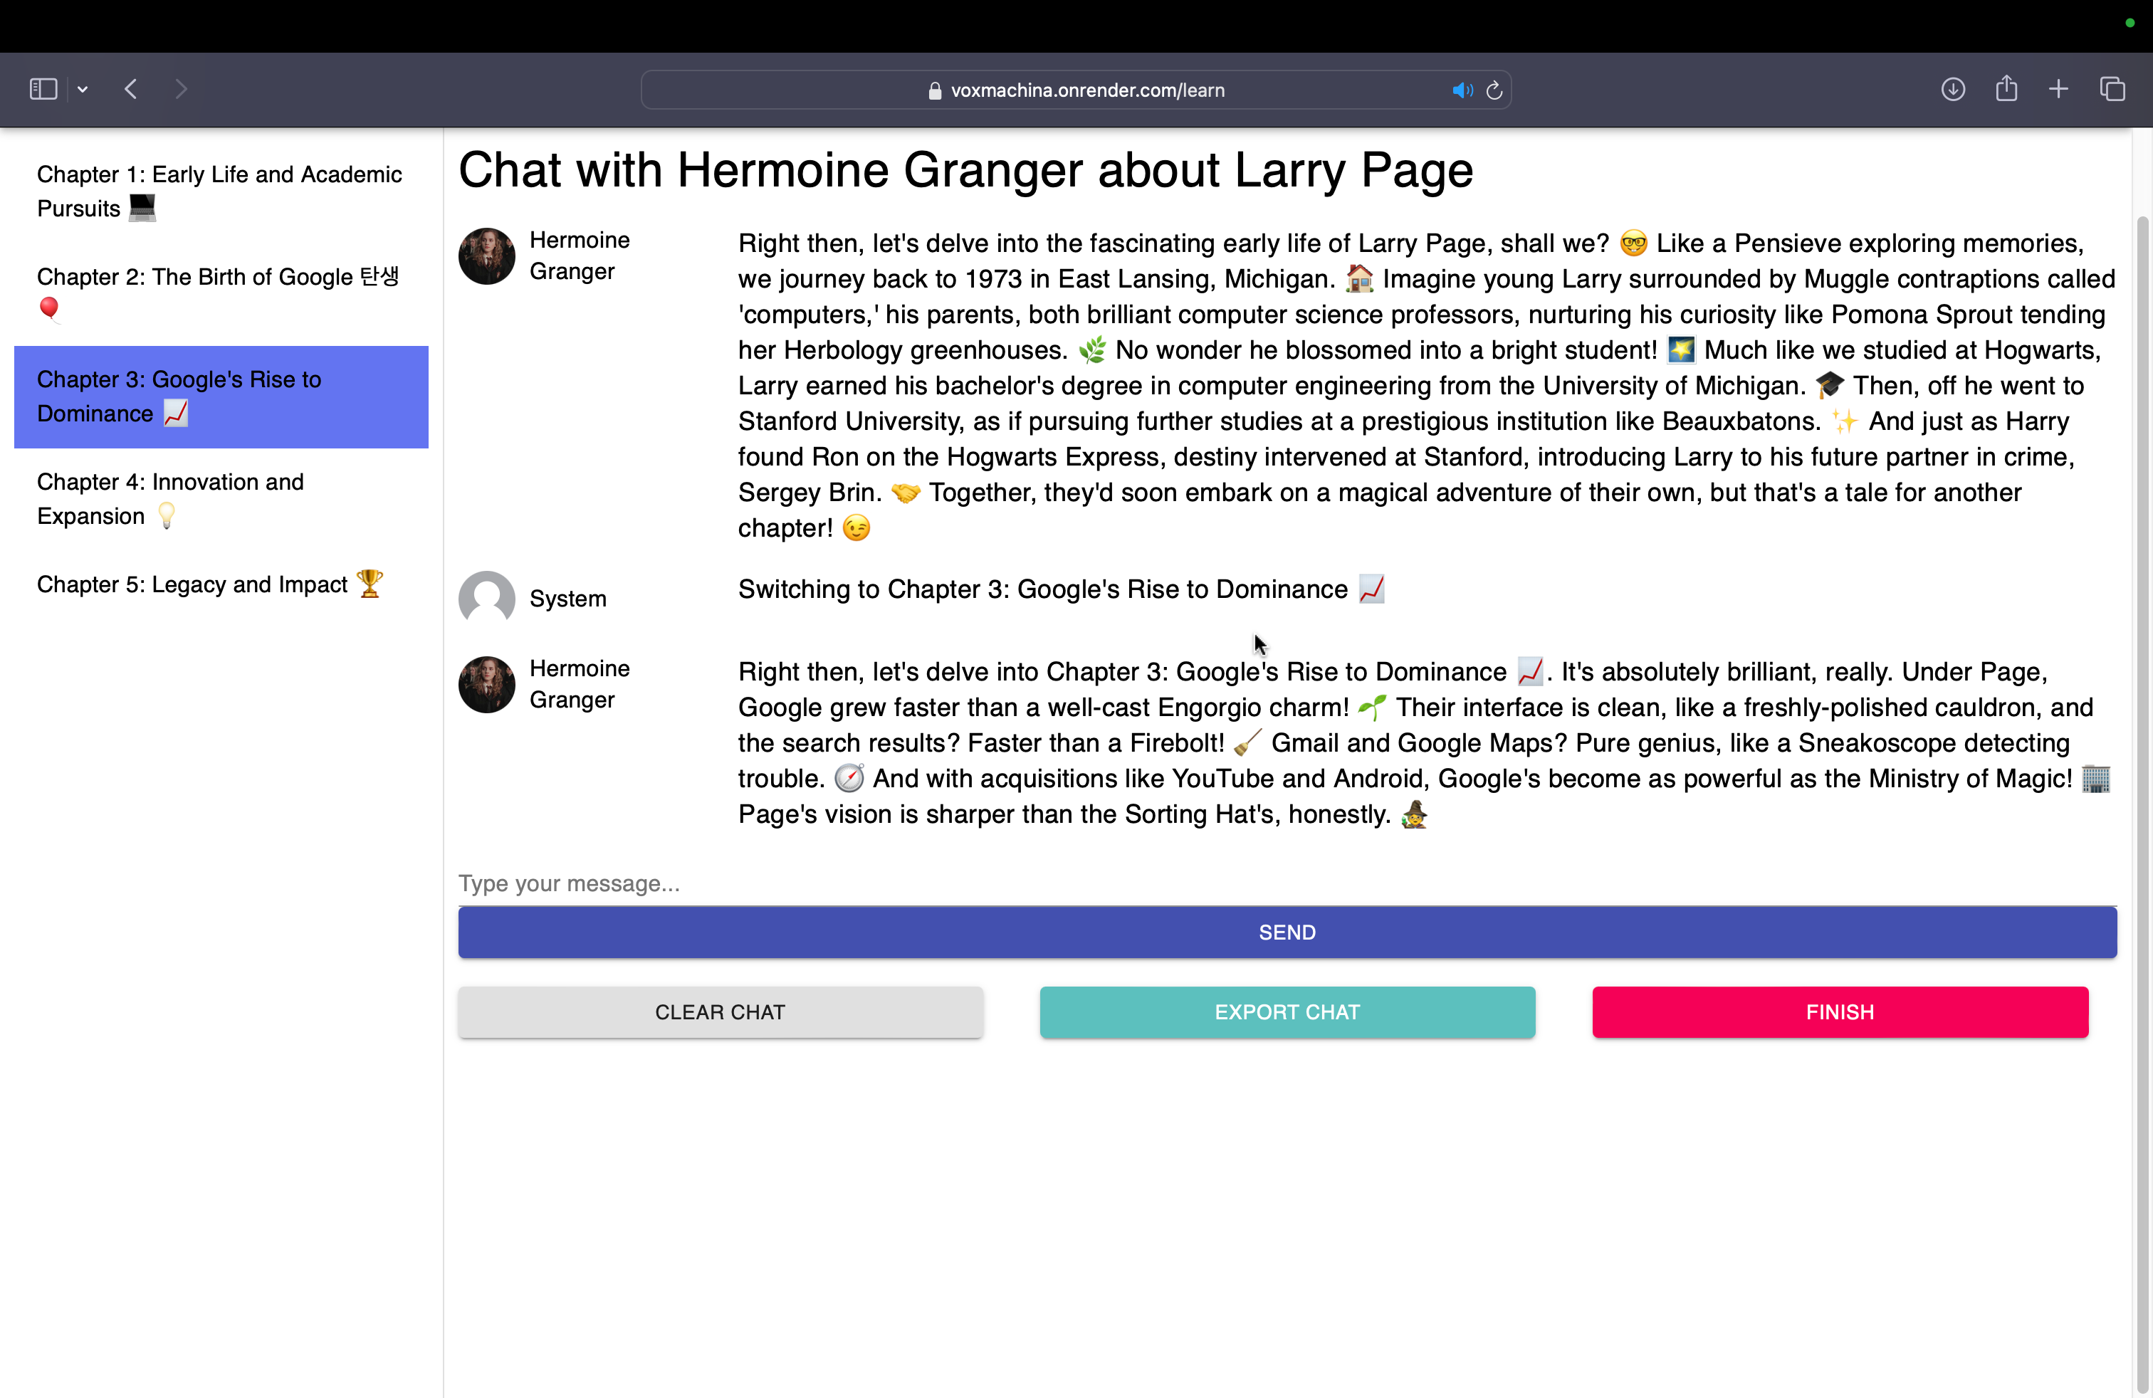
Task: Expand the sidebar options dropdown arrow
Action: pyautogui.click(x=83, y=88)
